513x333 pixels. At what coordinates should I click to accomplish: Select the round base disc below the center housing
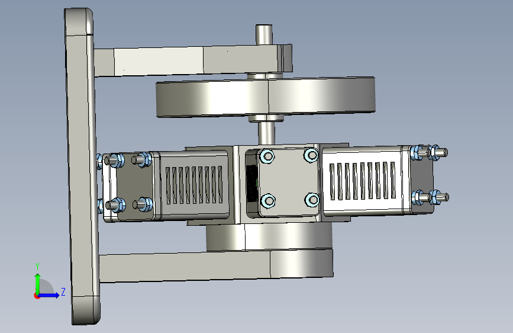(x=269, y=236)
